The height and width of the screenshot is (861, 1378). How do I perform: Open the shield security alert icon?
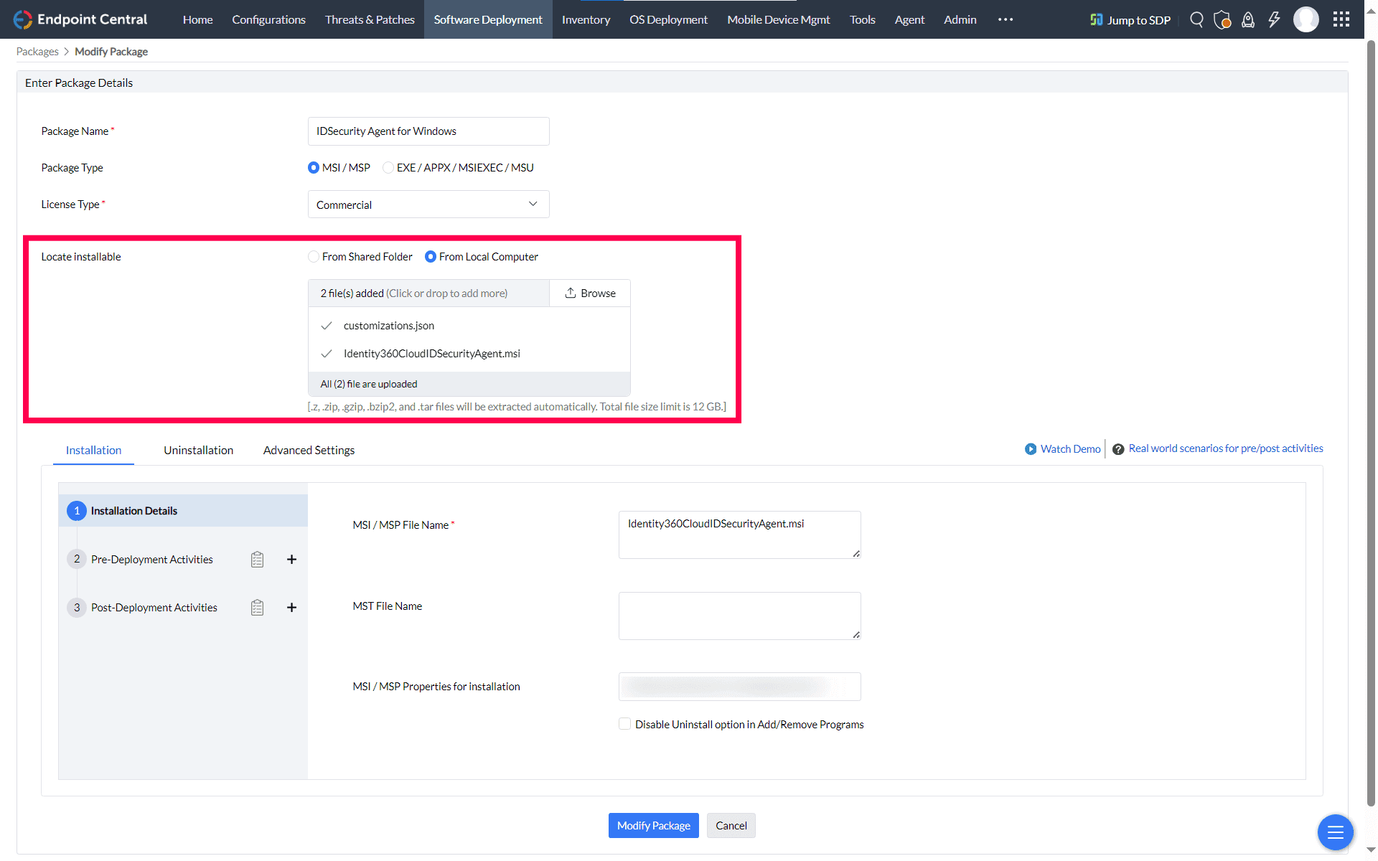[x=1222, y=19]
